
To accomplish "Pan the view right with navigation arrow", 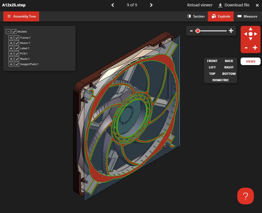I will point(256,34).
